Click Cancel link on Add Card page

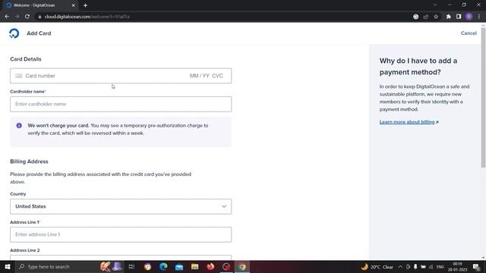tap(469, 33)
